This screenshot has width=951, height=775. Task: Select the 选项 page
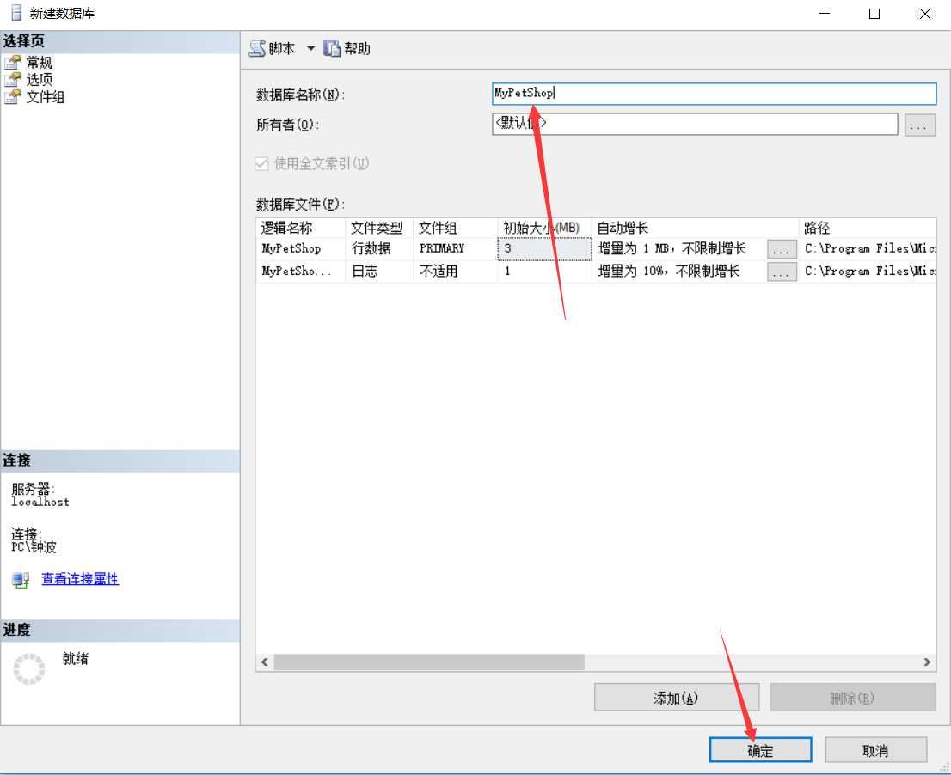(x=39, y=79)
